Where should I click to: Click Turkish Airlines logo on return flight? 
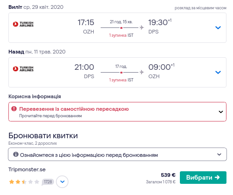(23, 69)
